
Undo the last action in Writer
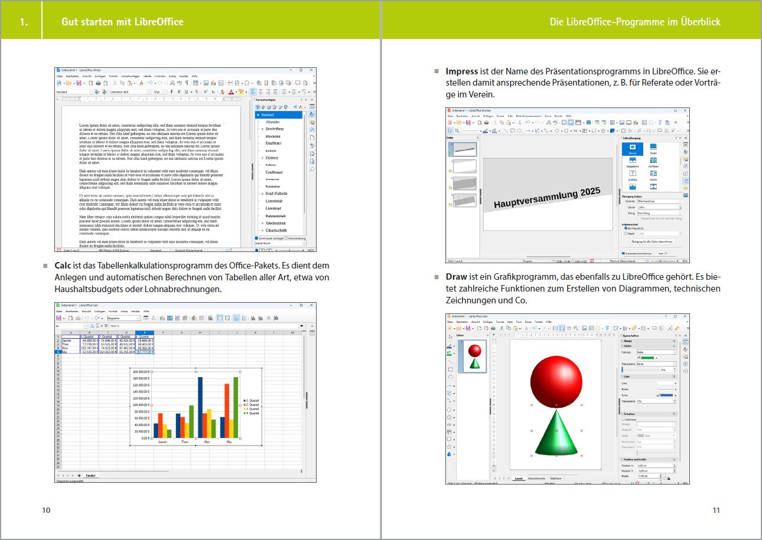click(x=151, y=83)
